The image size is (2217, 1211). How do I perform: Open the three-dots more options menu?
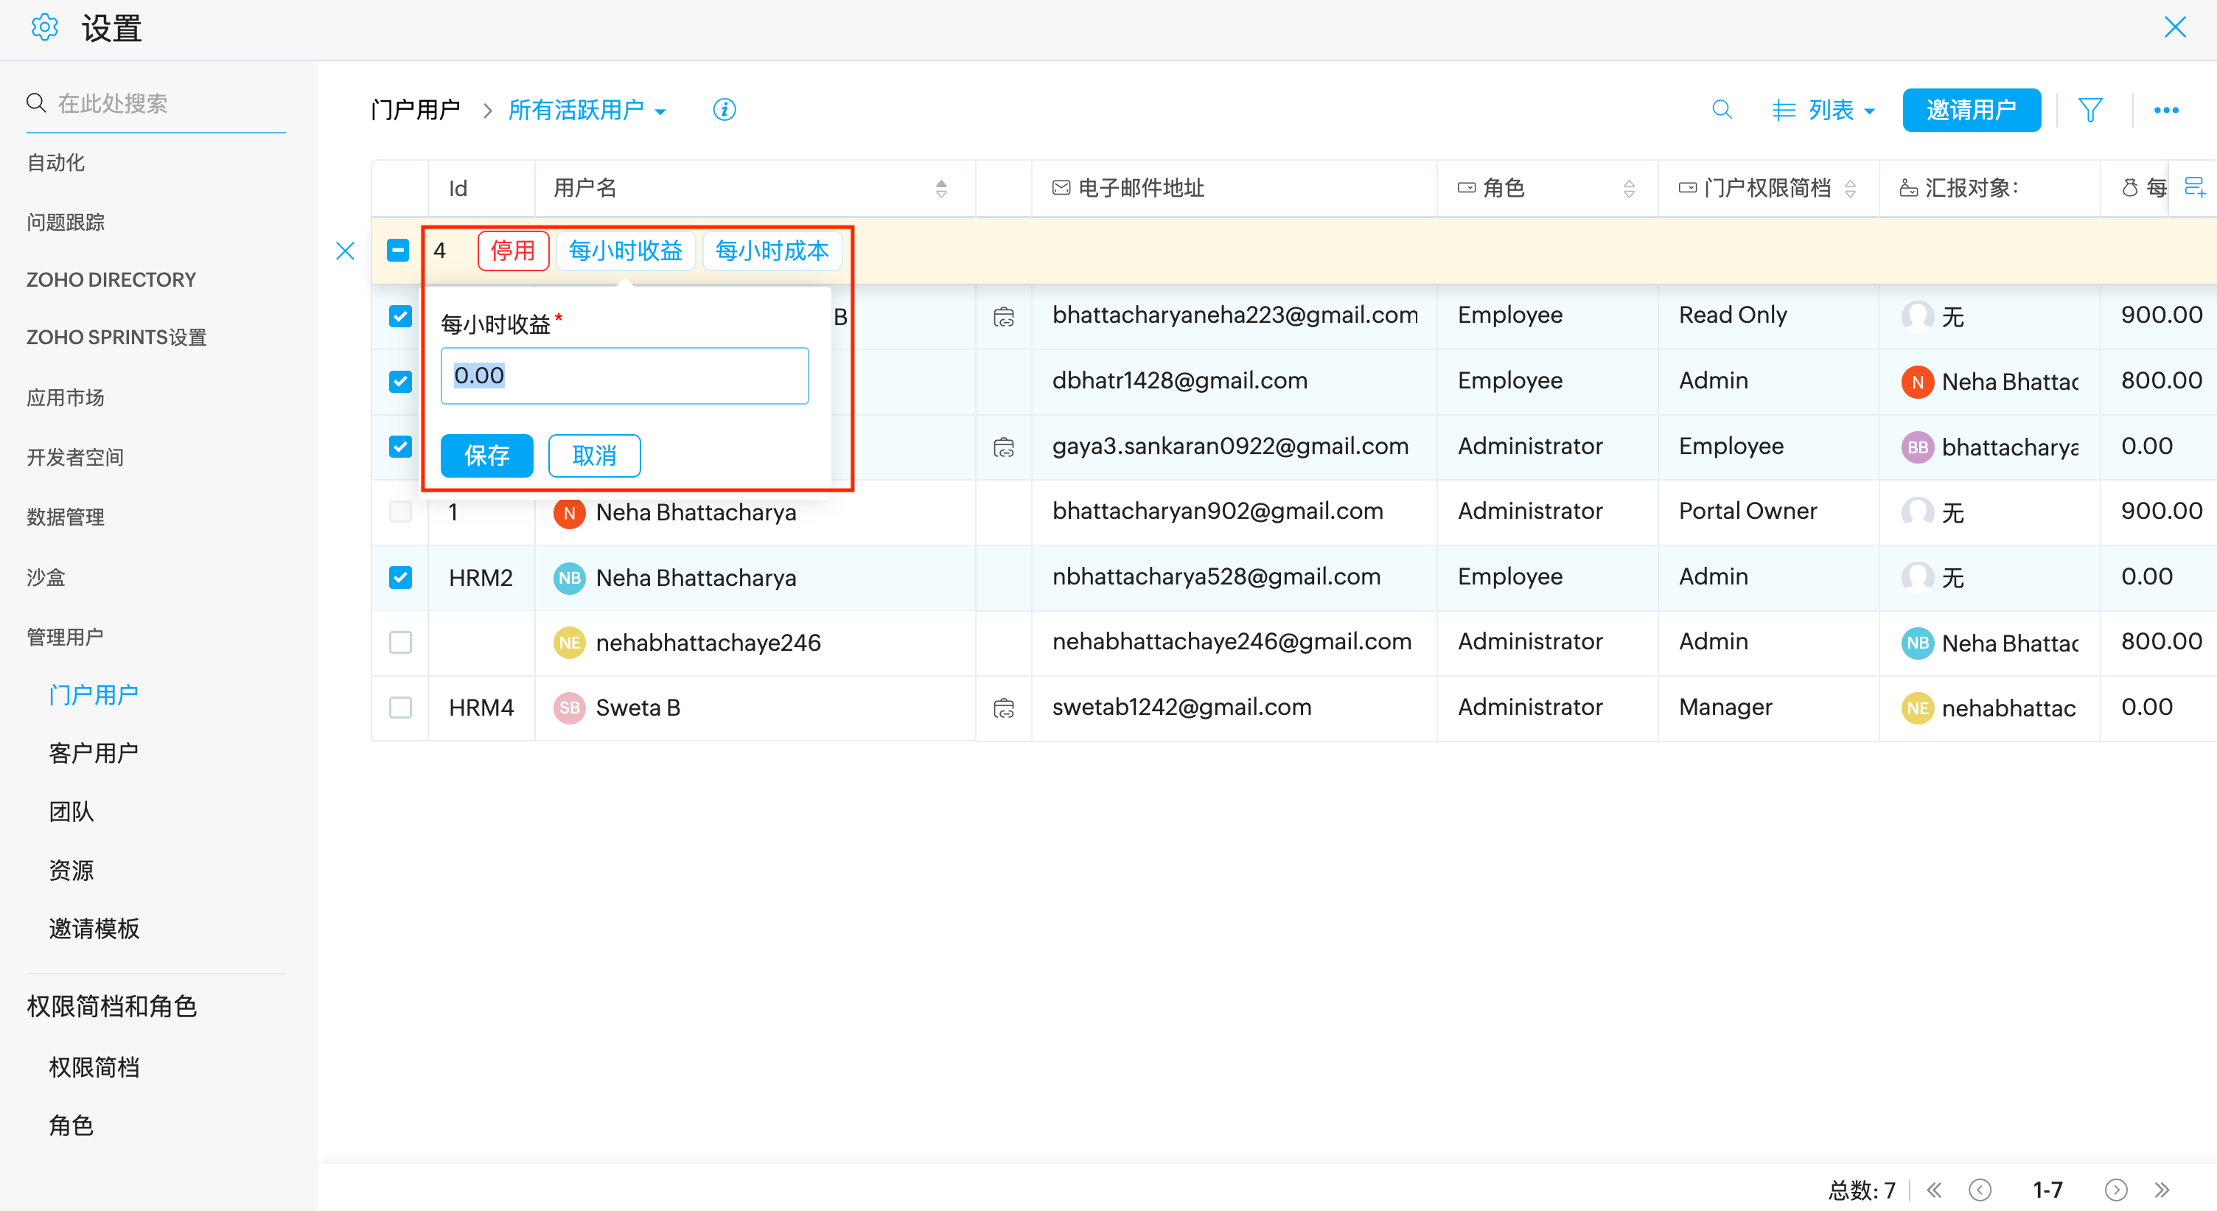[2165, 110]
